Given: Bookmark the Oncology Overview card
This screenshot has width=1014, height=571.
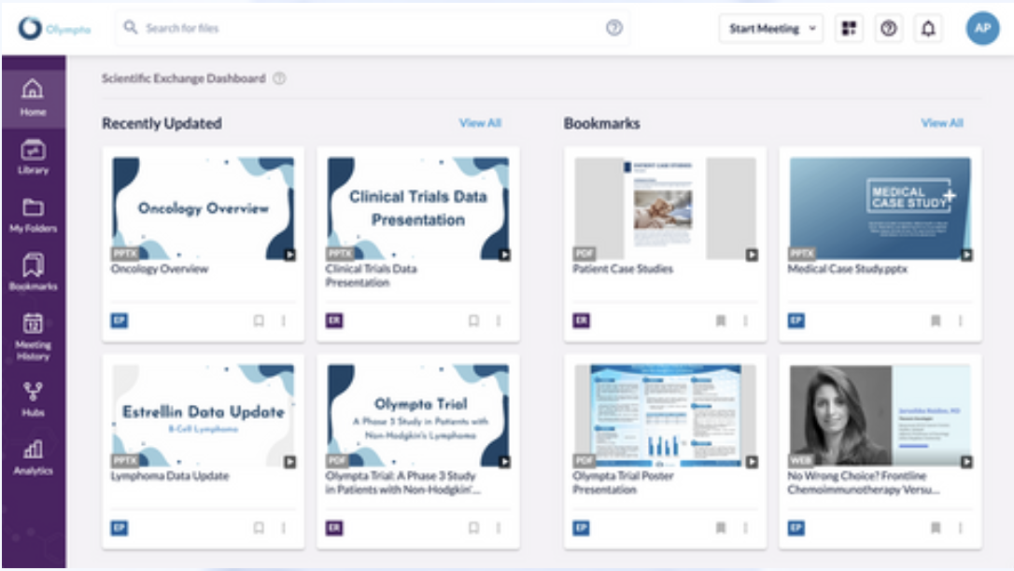Looking at the screenshot, I should tap(259, 321).
